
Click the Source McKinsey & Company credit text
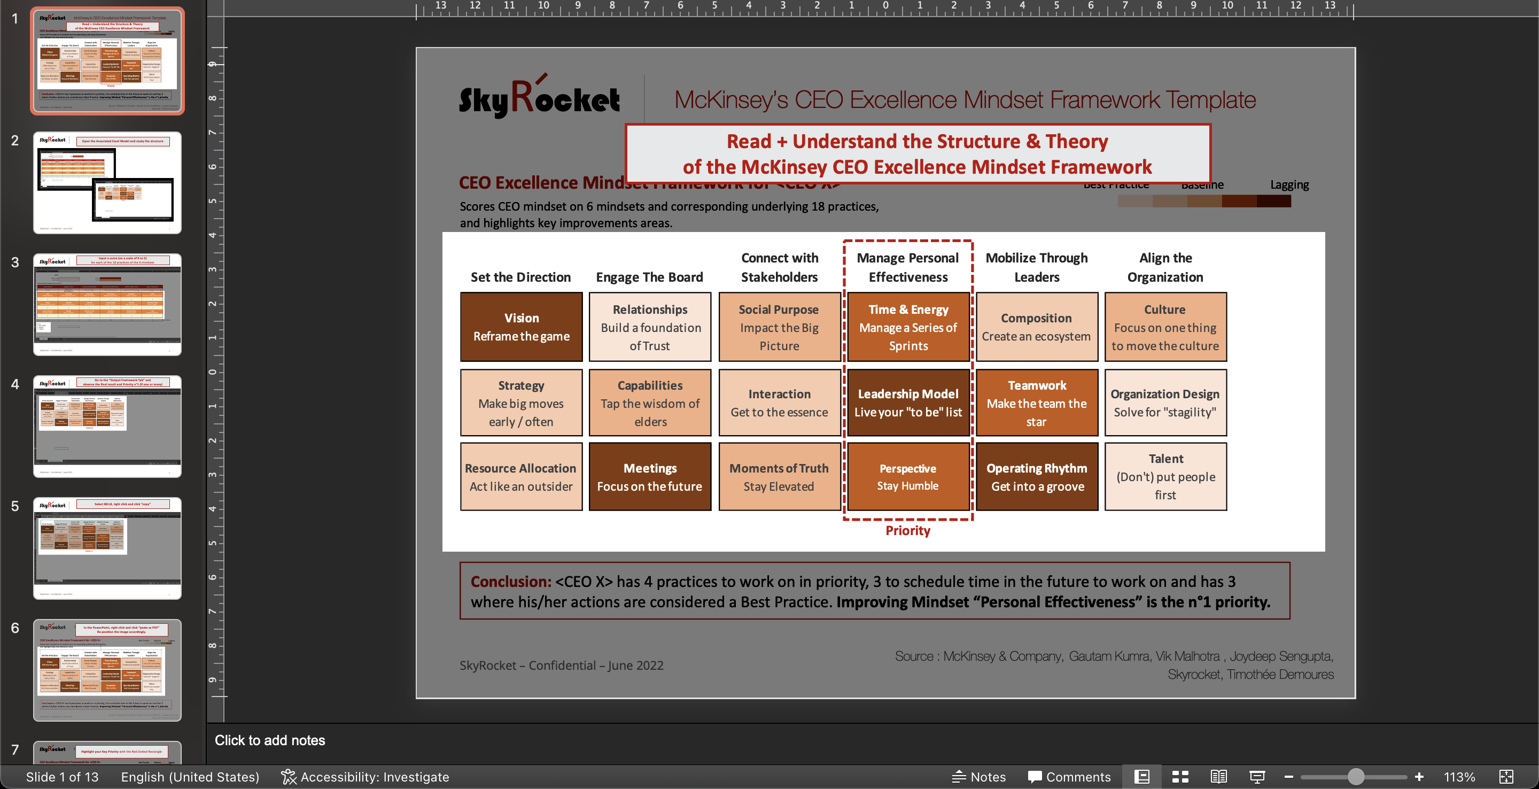coord(1114,666)
